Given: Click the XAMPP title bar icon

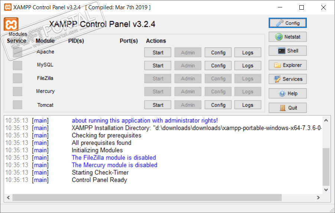Looking at the screenshot, I should click(8, 7).
